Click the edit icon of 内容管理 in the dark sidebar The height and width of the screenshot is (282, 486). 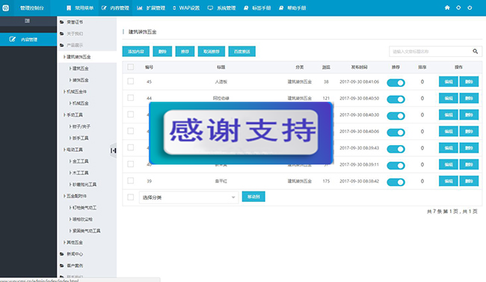[13, 39]
